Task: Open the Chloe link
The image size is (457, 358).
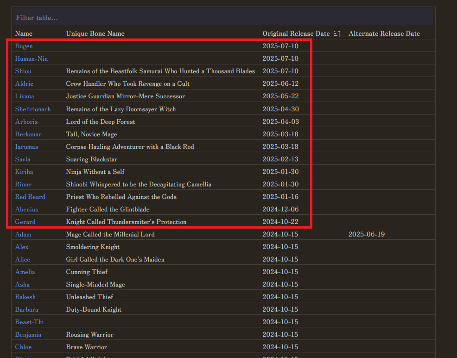Action: 23,347
